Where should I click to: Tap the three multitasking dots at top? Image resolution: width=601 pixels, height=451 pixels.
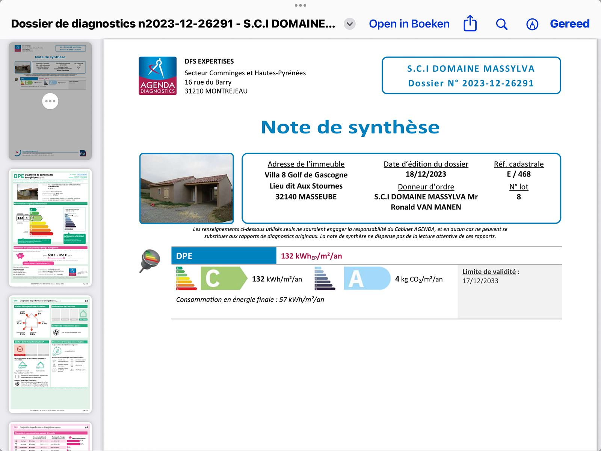300,5
